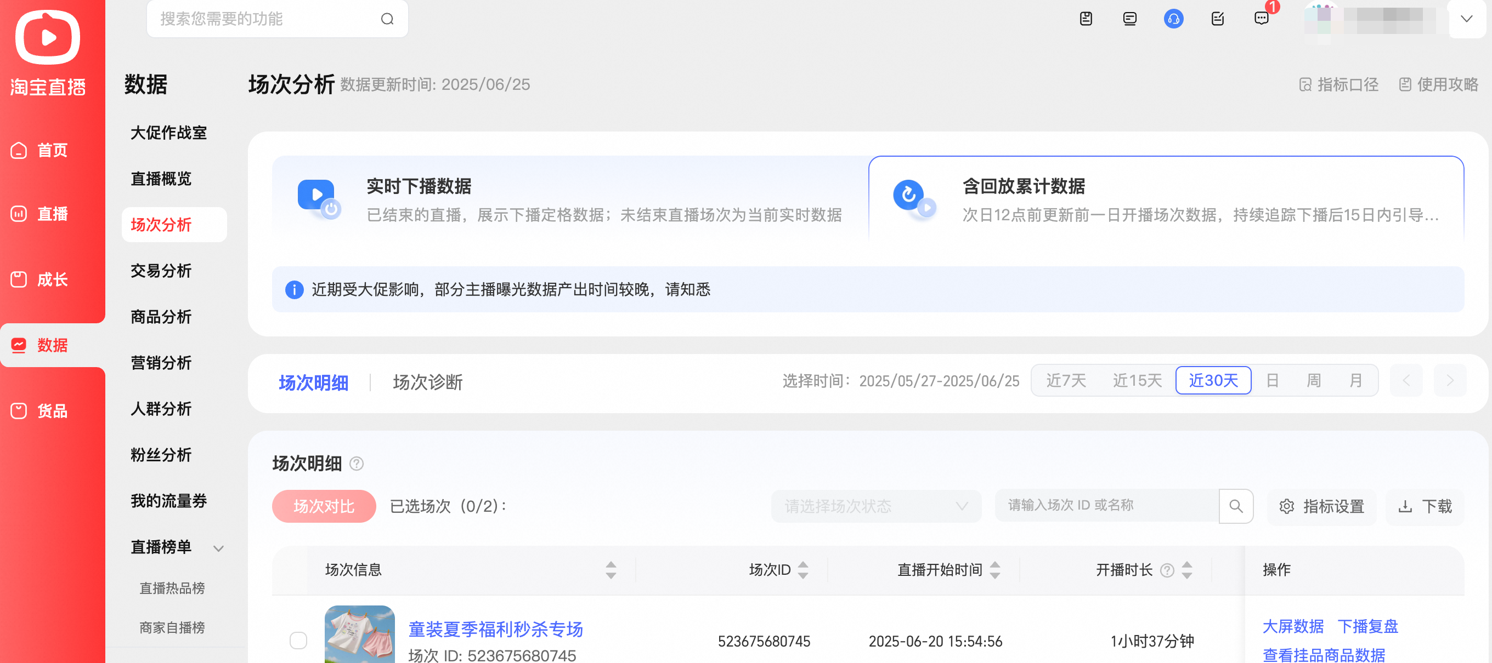Click search icon for session ID field

coord(1236,506)
